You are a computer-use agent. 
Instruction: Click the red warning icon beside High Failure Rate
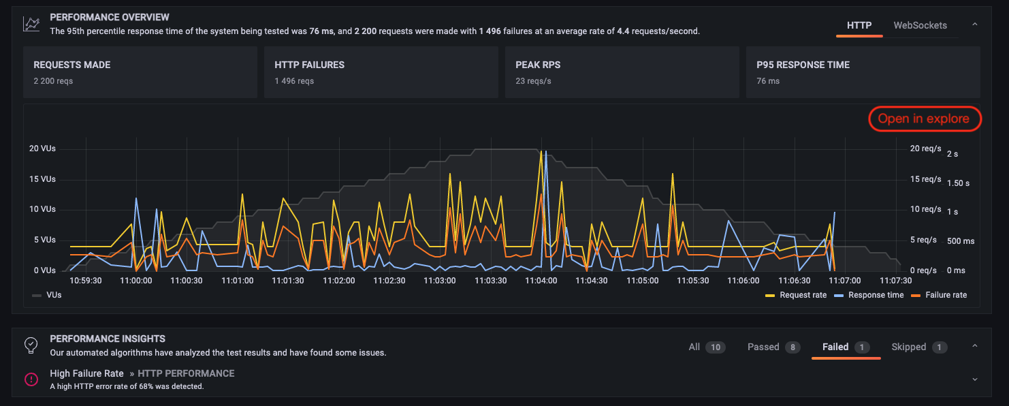pyautogui.click(x=31, y=379)
